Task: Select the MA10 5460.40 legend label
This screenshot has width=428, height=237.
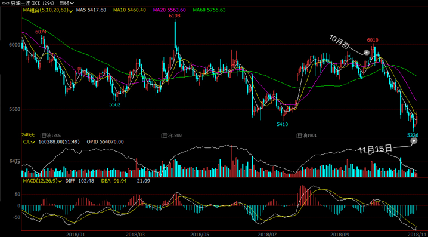Action: click(x=129, y=10)
